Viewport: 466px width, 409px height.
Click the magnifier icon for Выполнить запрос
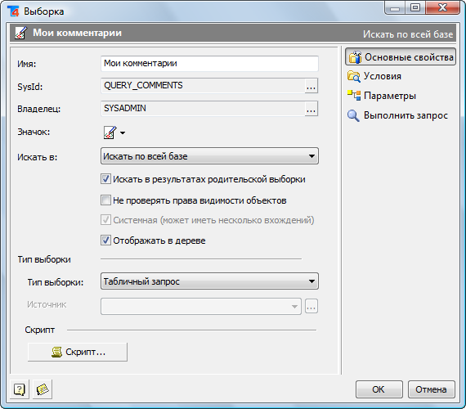click(353, 115)
